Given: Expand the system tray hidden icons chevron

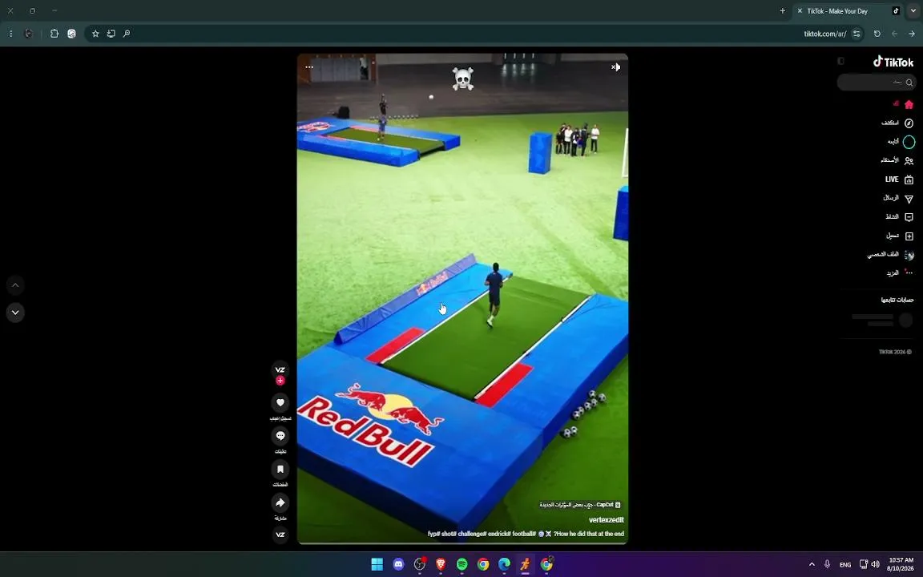Looking at the screenshot, I should coord(812,564).
